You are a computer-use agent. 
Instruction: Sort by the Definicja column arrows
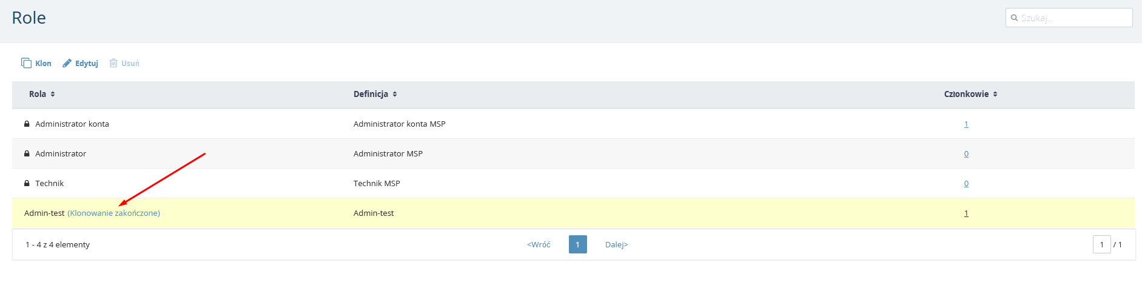[x=395, y=94]
